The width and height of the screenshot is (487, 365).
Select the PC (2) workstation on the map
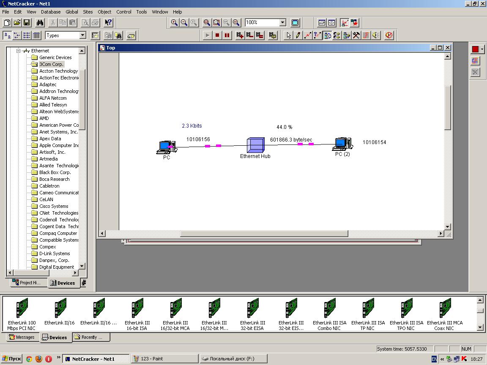click(342, 144)
